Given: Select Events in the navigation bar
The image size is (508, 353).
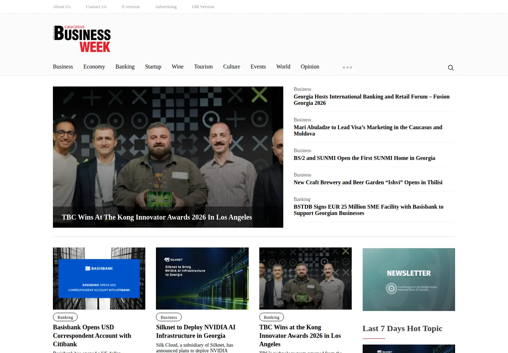Looking at the screenshot, I should pos(258,67).
